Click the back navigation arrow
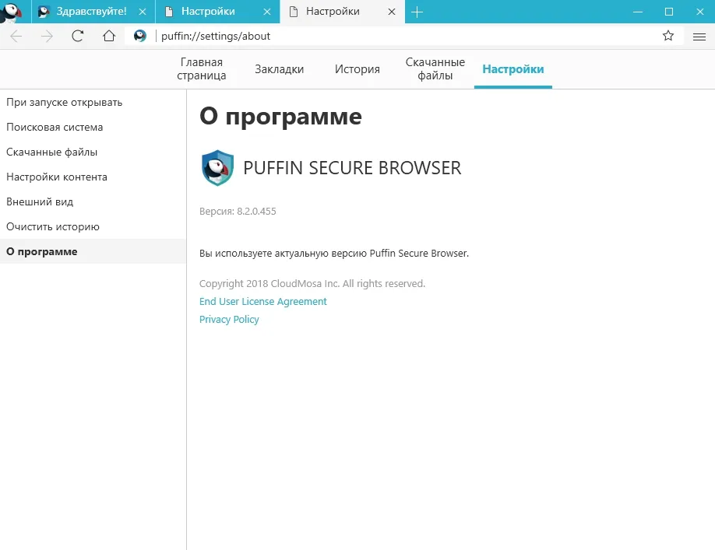 (x=16, y=36)
